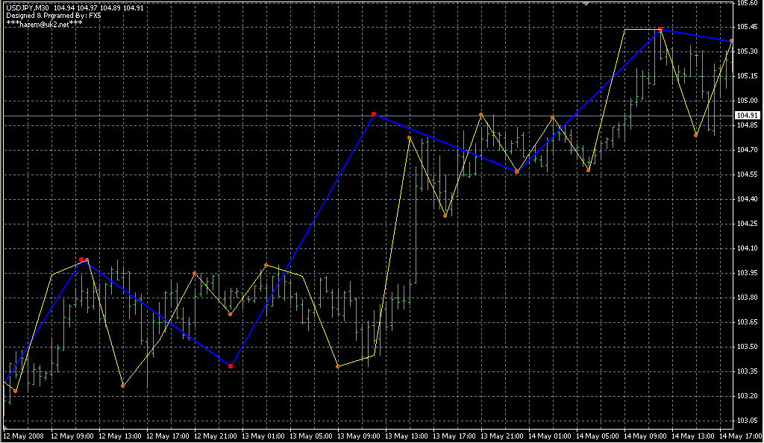The width and height of the screenshot is (764, 443).
Task: Click the 105.60 price scale label
Action: click(747, 4)
